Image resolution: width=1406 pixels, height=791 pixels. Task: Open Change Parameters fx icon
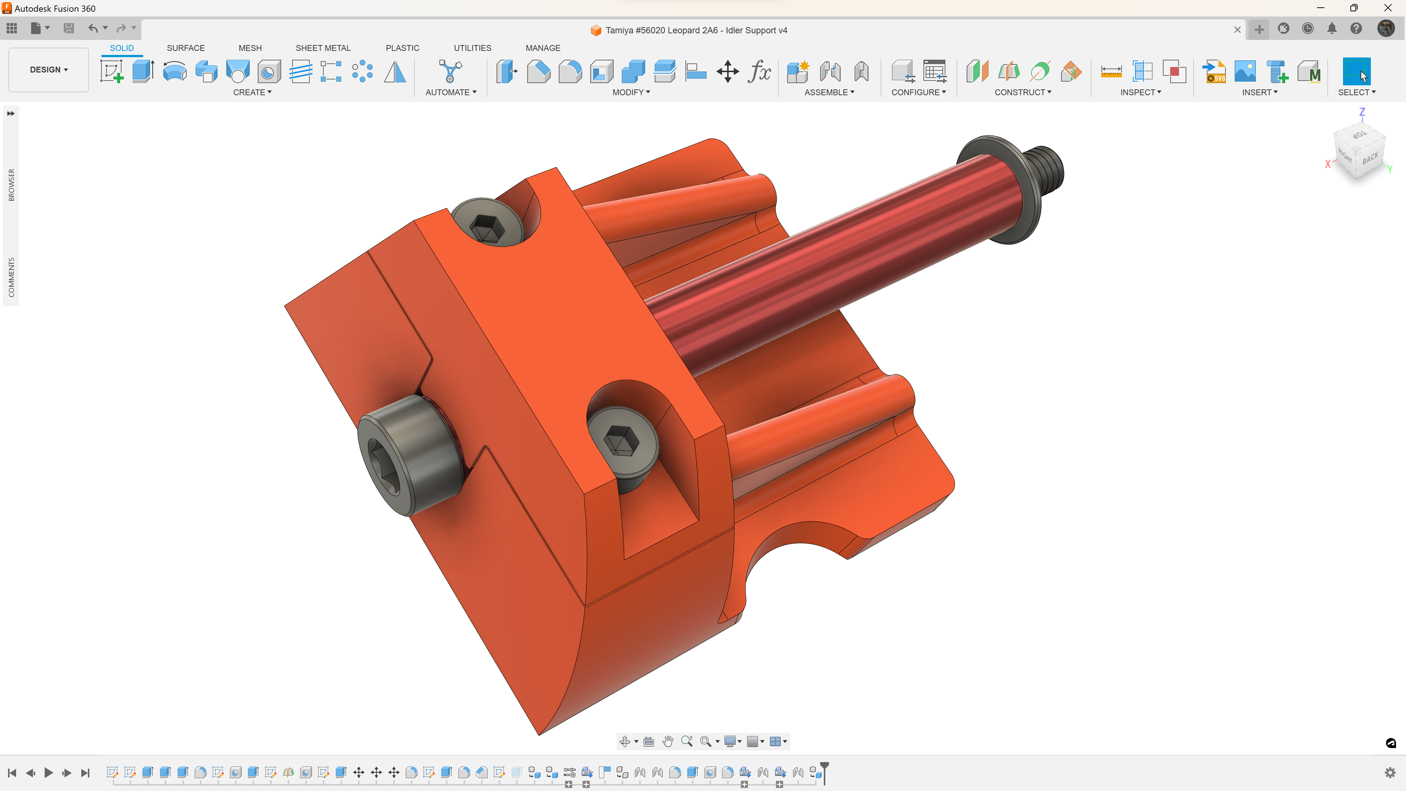coord(759,71)
